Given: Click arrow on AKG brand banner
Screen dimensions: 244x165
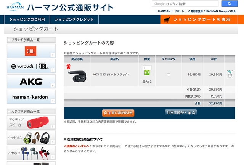Looking at the screenshot, I should pos(53,85).
